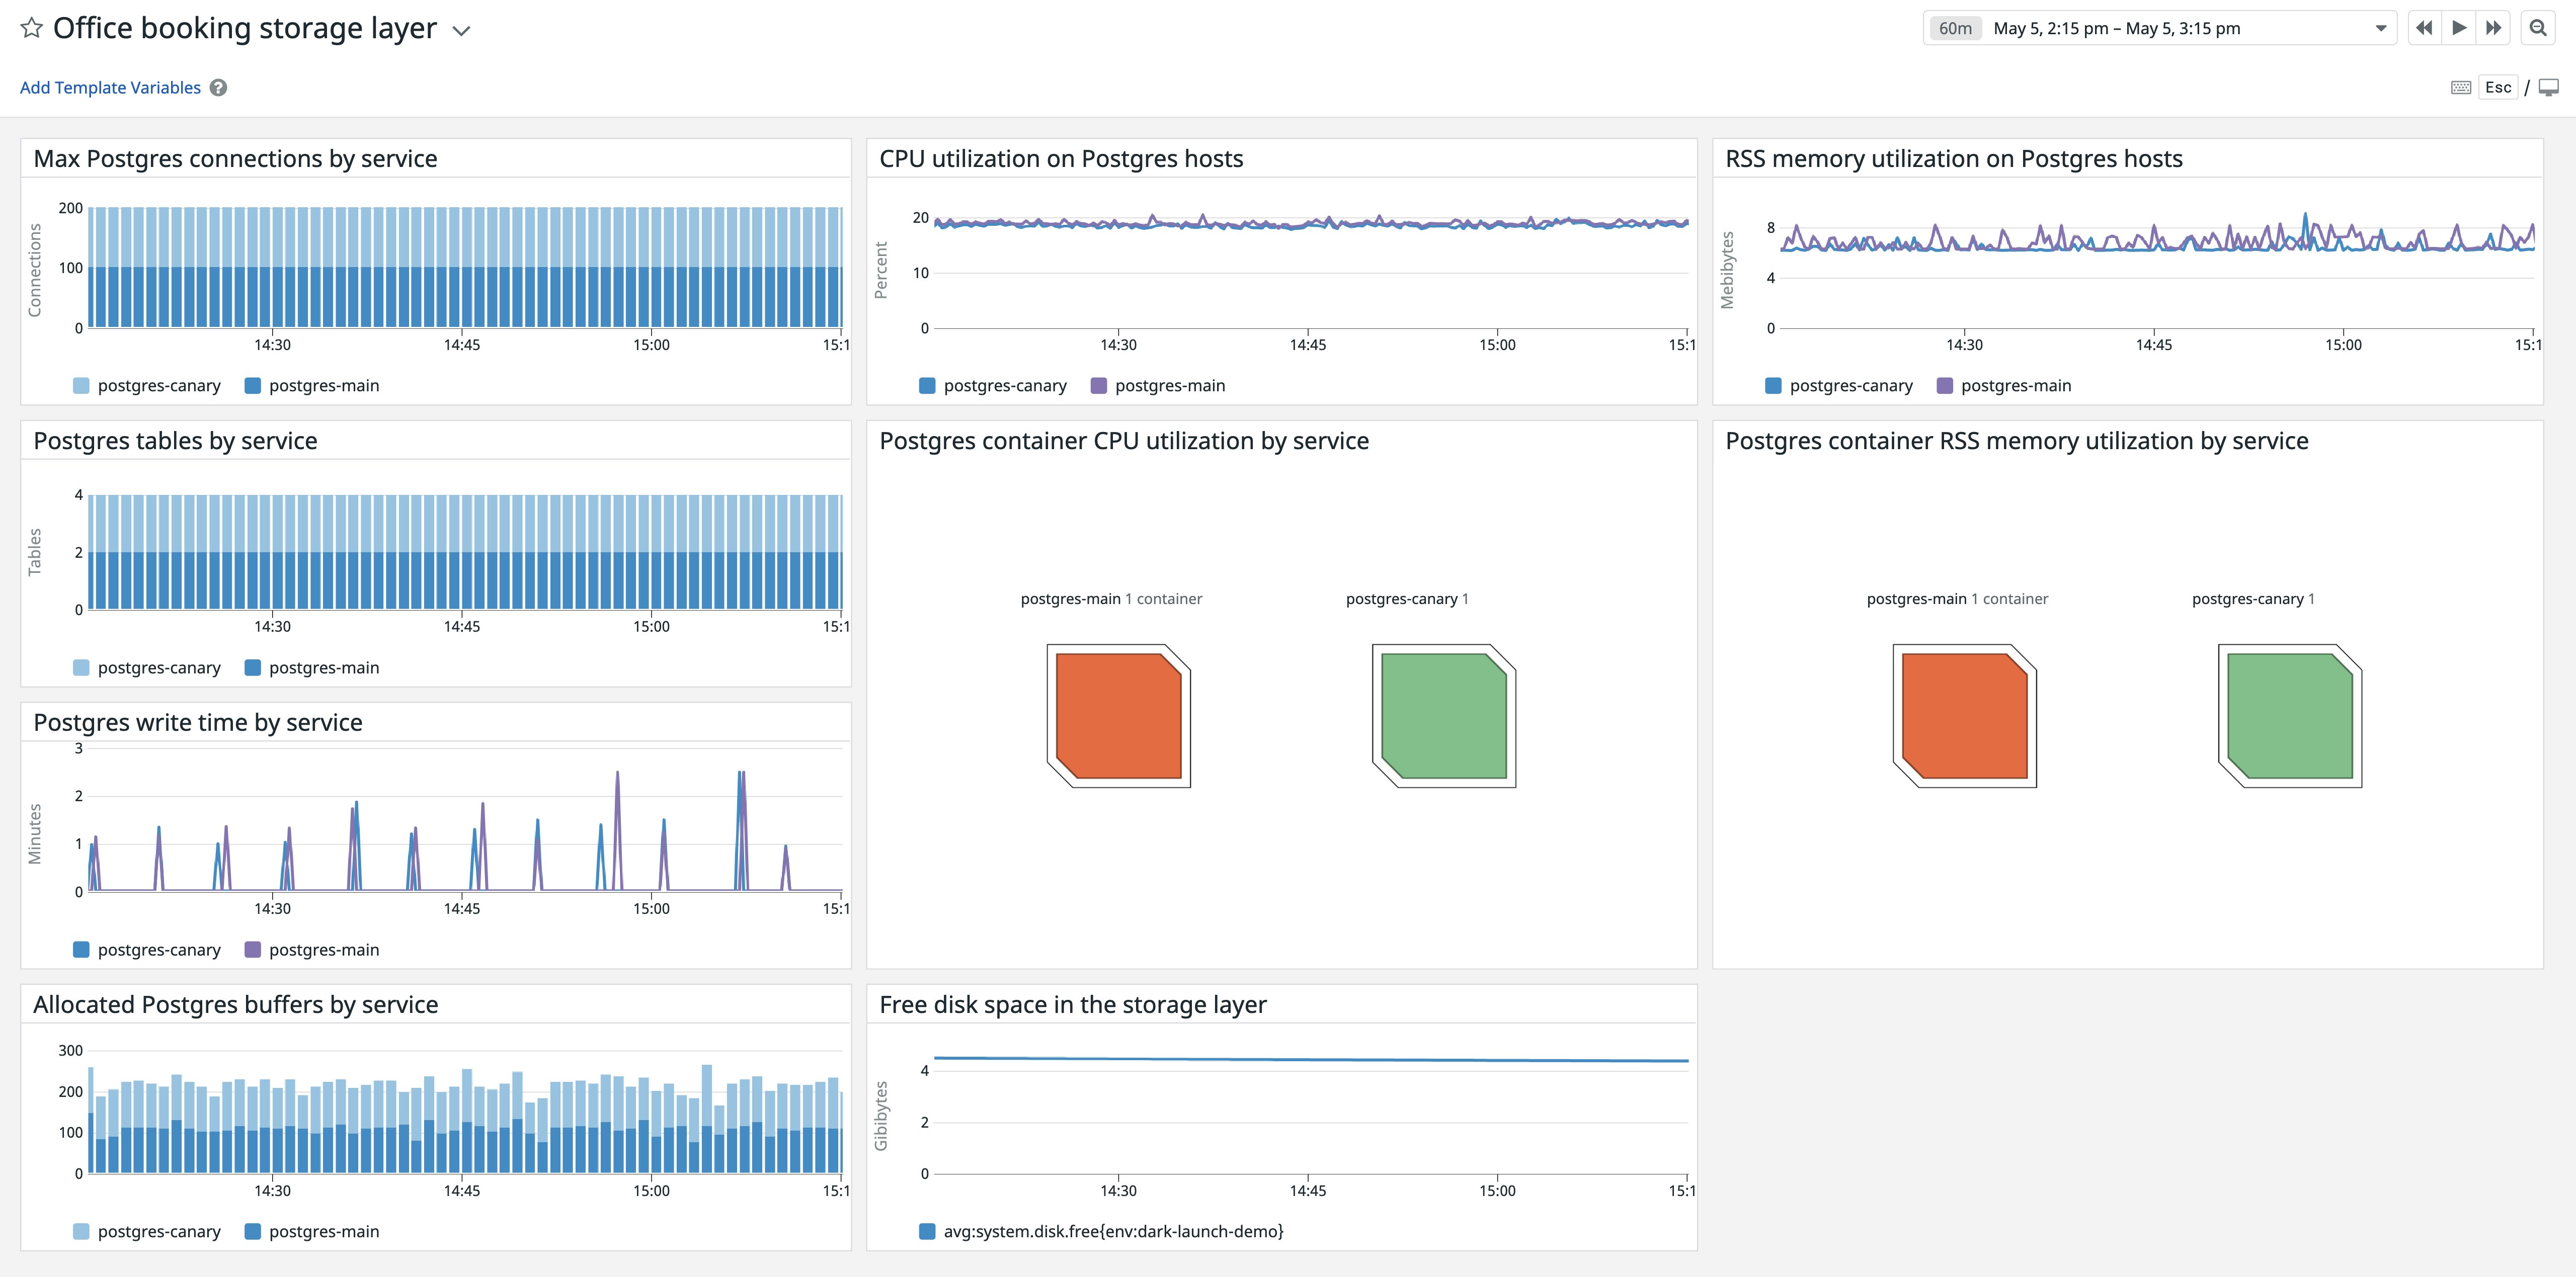This screenshot has height=1277, width=2576.
Task: Open the dashboard title dropdown chevron
Action: click(x=461, y=31)
